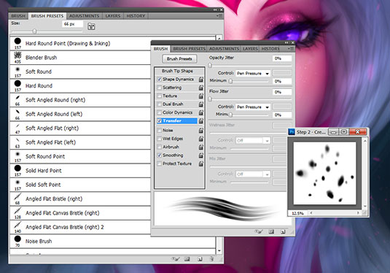Viewport: 390px width, 273px height.
Task: Click lock icon for Dual Brush
Action: click(201, 104)
